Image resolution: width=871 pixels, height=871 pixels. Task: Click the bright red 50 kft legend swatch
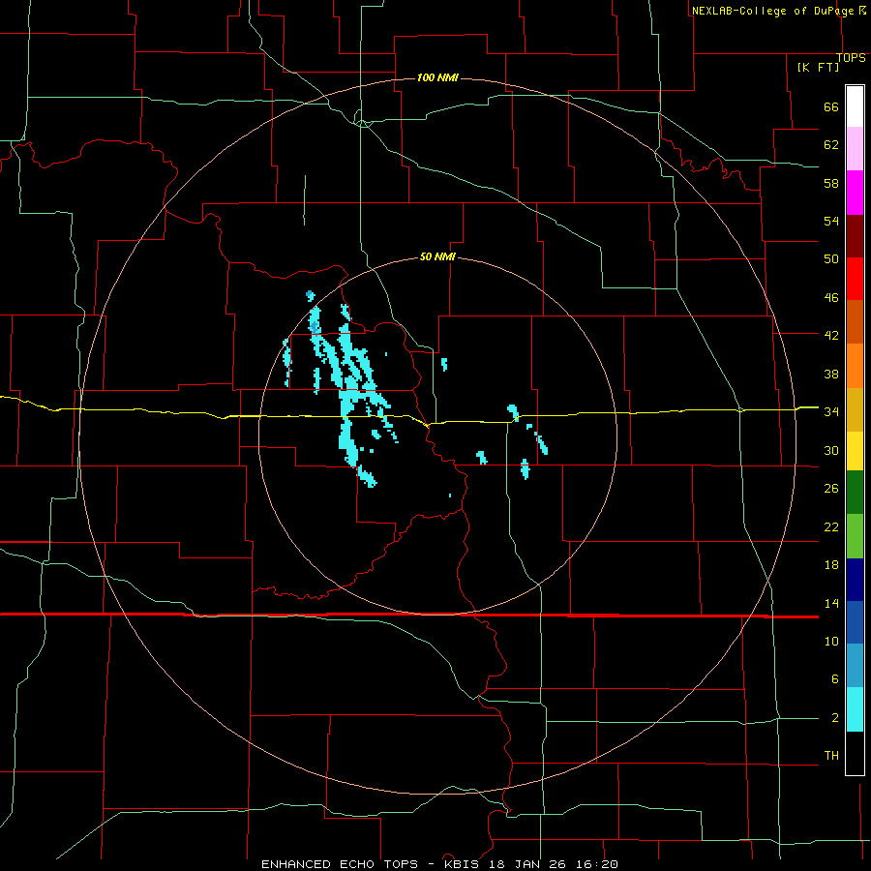click(855, 279)
